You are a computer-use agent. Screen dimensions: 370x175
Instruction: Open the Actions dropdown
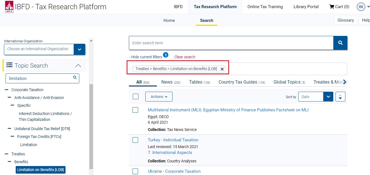159,97
